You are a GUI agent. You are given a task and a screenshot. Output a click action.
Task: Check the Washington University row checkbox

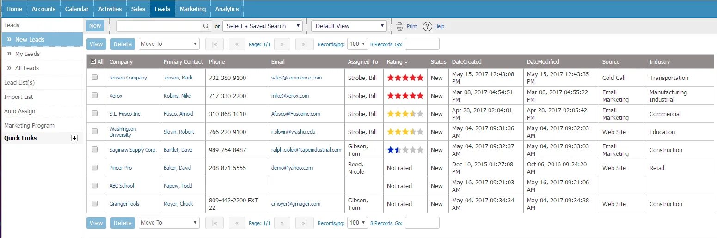coord(95,131)
